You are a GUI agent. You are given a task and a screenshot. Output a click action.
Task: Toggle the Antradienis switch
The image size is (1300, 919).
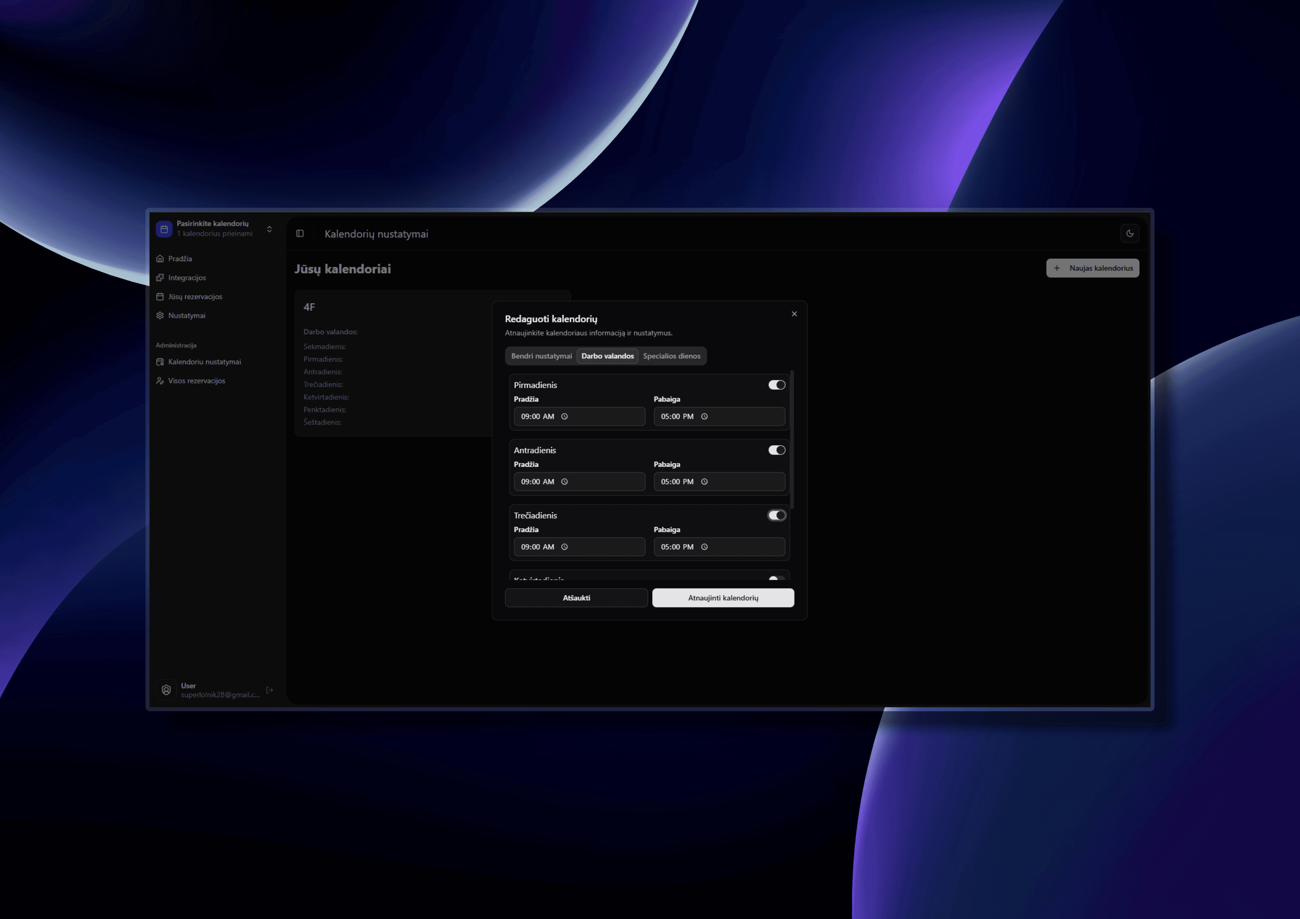pos(776,450)
